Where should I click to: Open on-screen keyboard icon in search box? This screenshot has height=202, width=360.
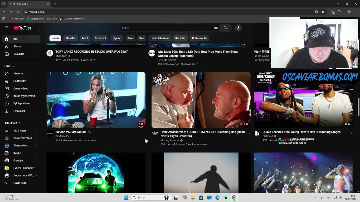pyautogui.click(x=216, y=28)
